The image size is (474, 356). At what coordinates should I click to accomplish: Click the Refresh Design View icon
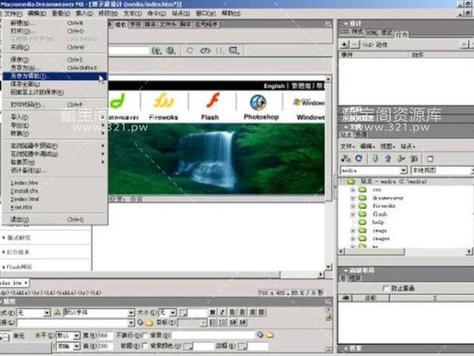190,50
